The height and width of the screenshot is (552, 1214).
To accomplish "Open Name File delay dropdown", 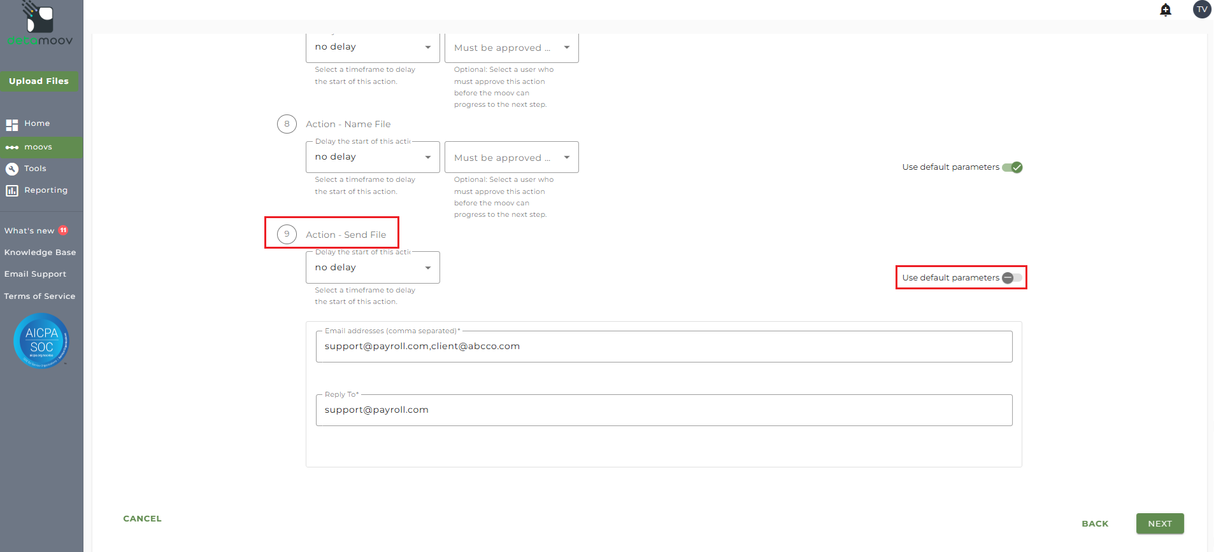I will click(x=373, y=157).
